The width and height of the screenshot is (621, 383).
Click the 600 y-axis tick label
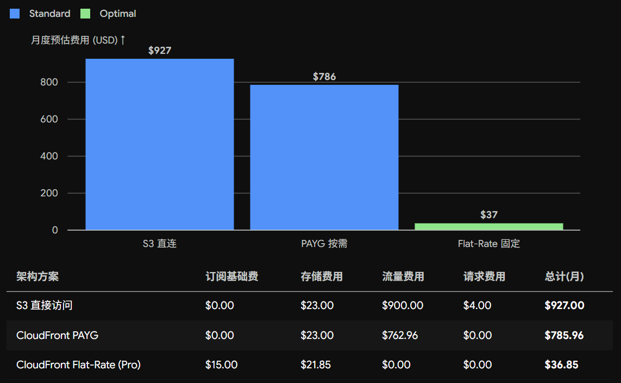pyautogui.click(x=49, y=119)
